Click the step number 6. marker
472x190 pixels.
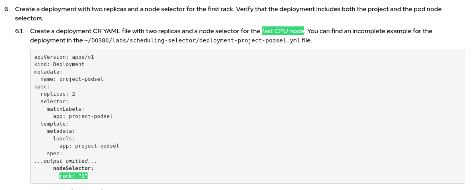[7, 9]
